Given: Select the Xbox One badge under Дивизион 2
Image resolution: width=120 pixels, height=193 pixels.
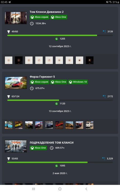Looking at the screenshot, I should point(59,17).
